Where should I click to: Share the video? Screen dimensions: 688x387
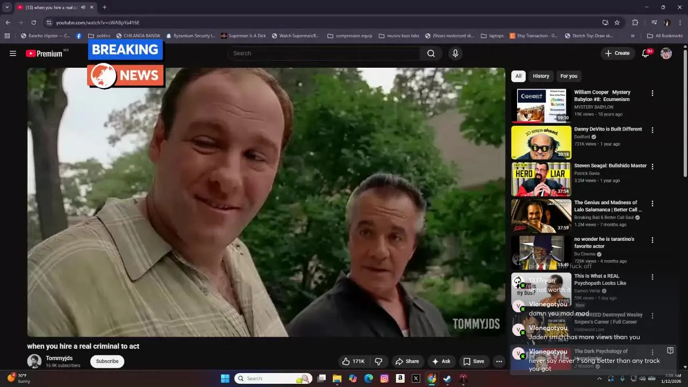click(407, 361)
